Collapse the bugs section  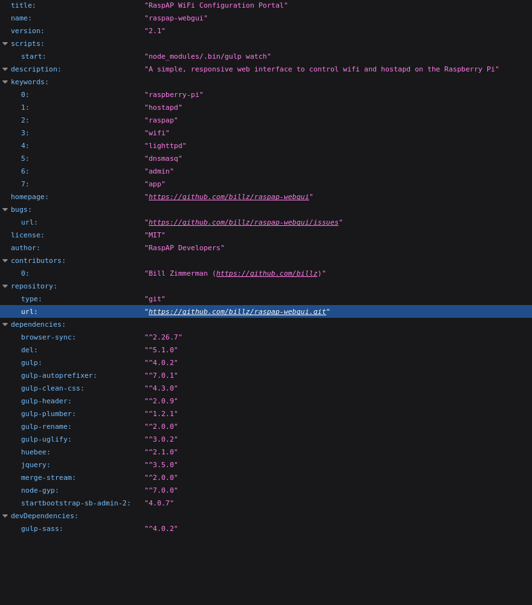coord(5,210)
